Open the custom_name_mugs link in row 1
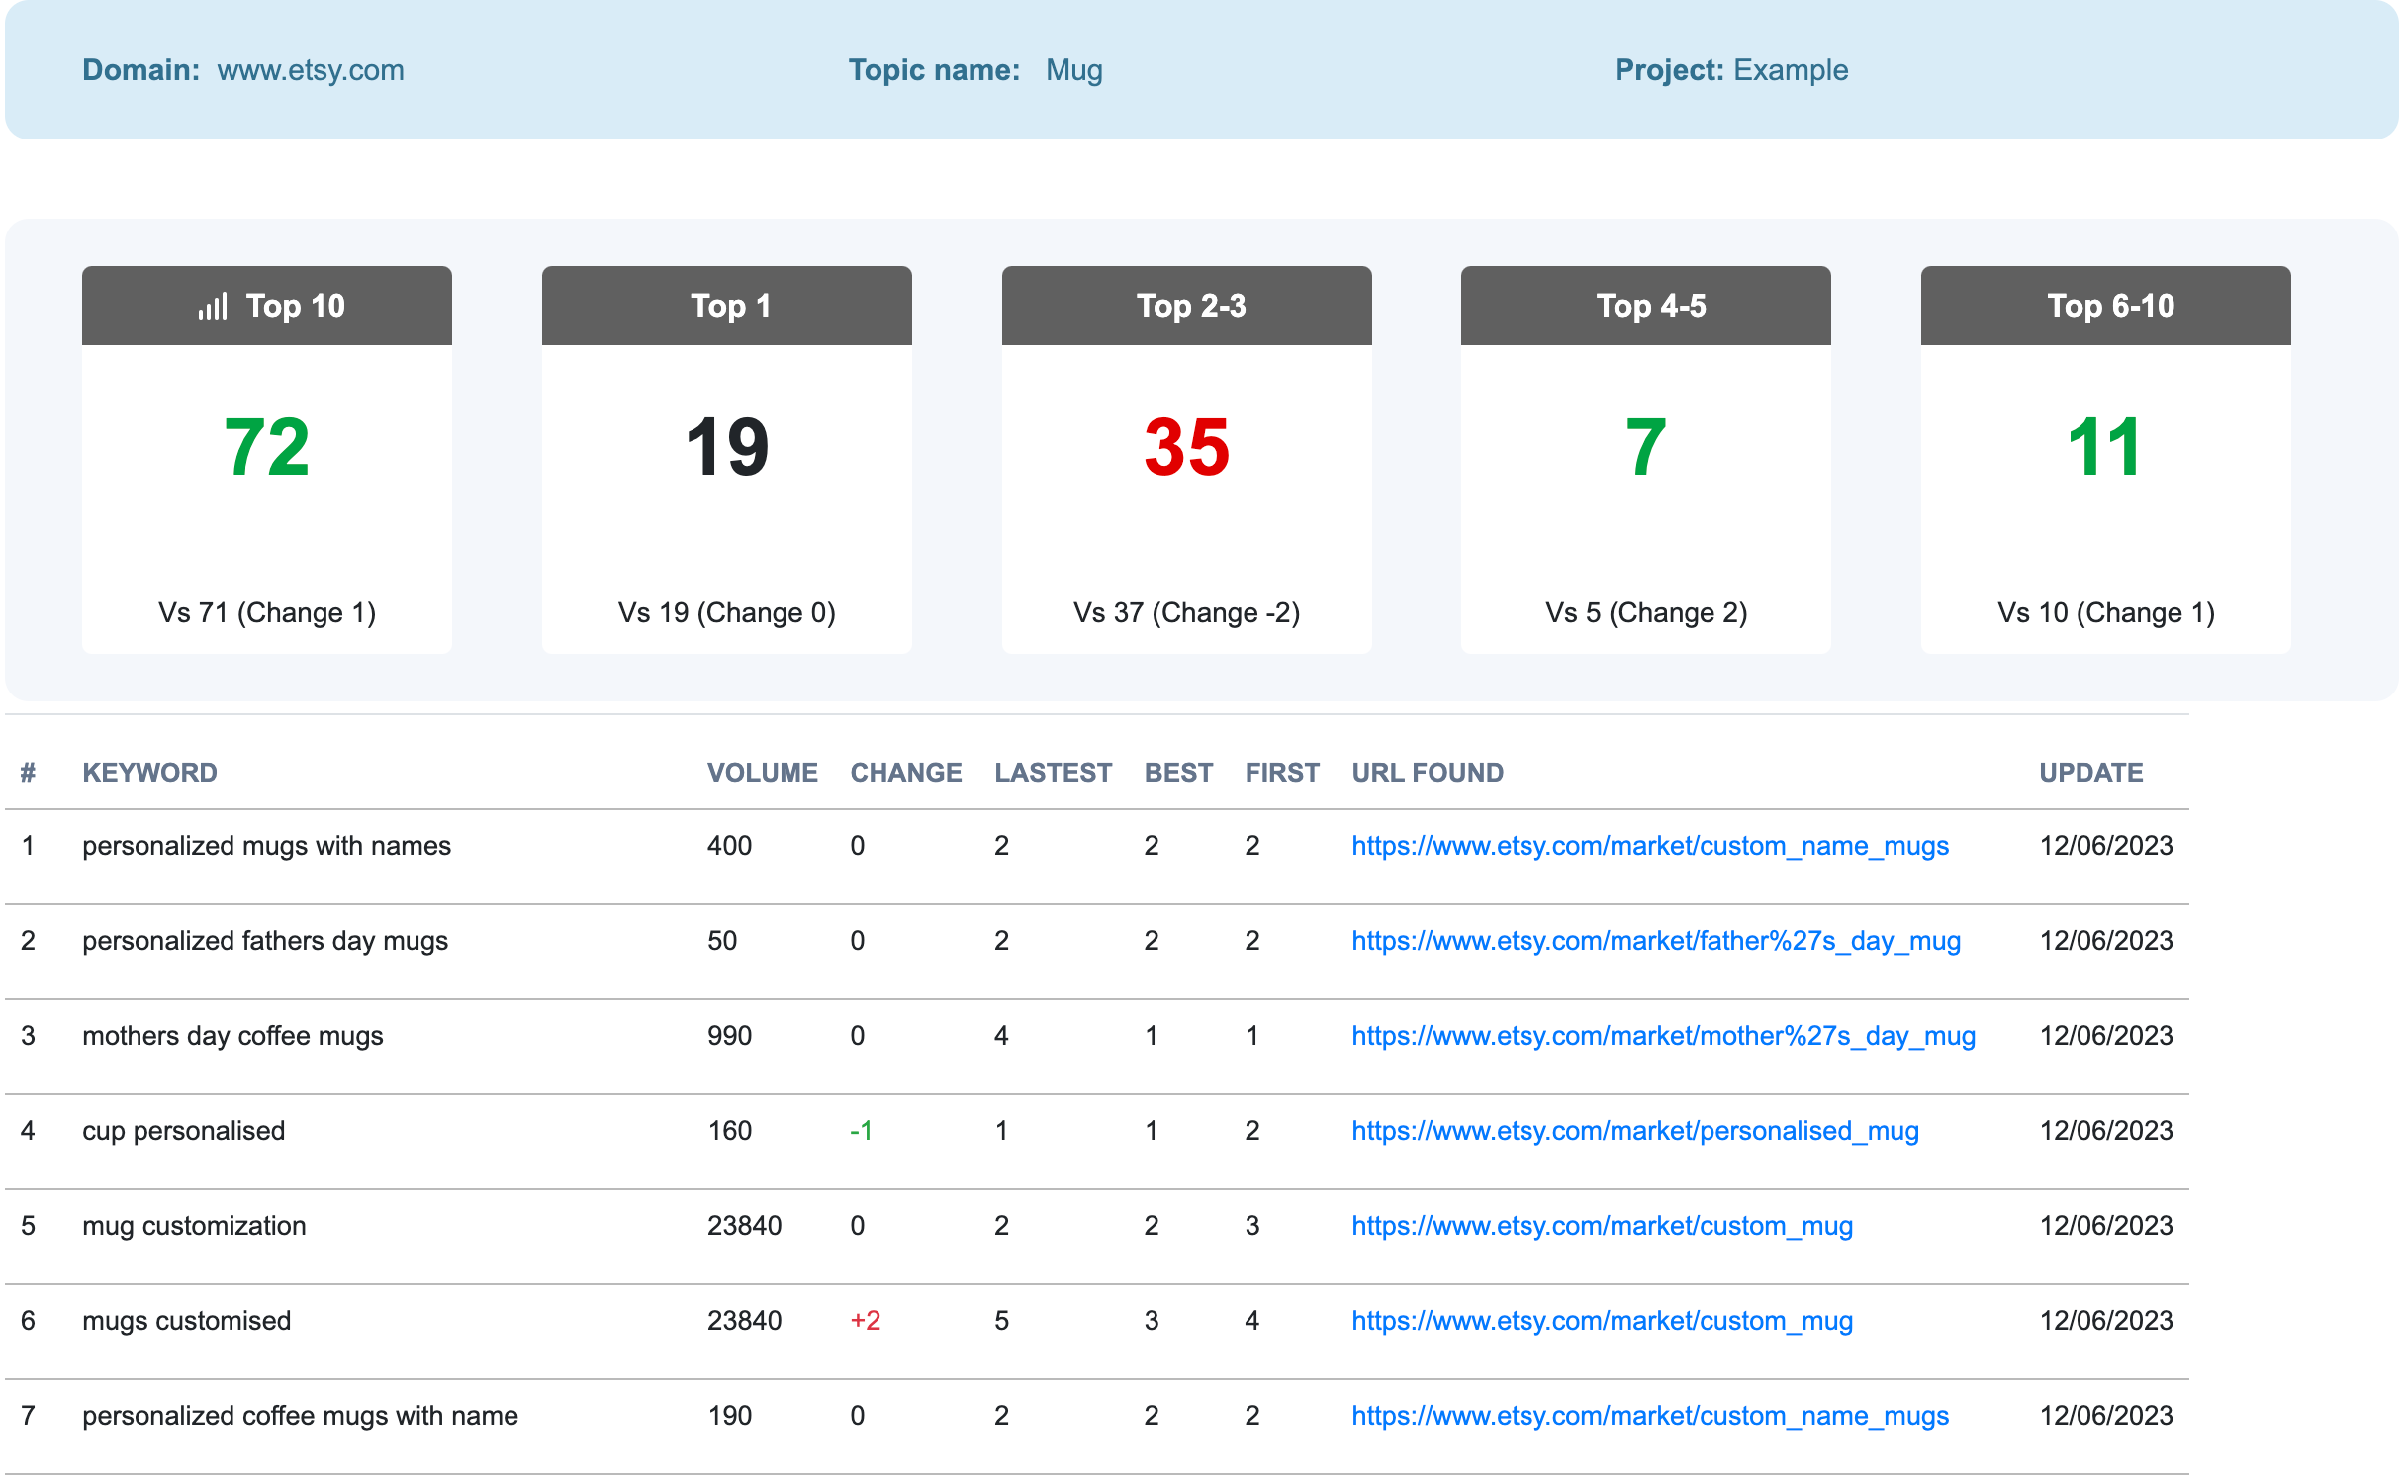 click(x=1652, y=847)
